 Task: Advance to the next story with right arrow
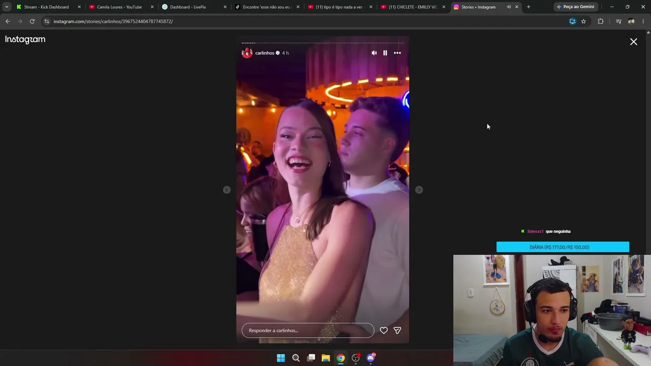coord(419,190)
